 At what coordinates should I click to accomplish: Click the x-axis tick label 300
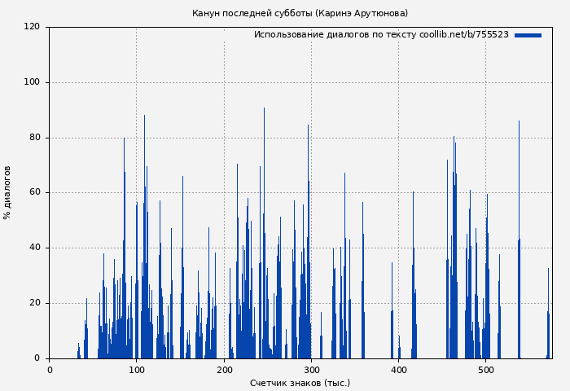coord(311,369)
